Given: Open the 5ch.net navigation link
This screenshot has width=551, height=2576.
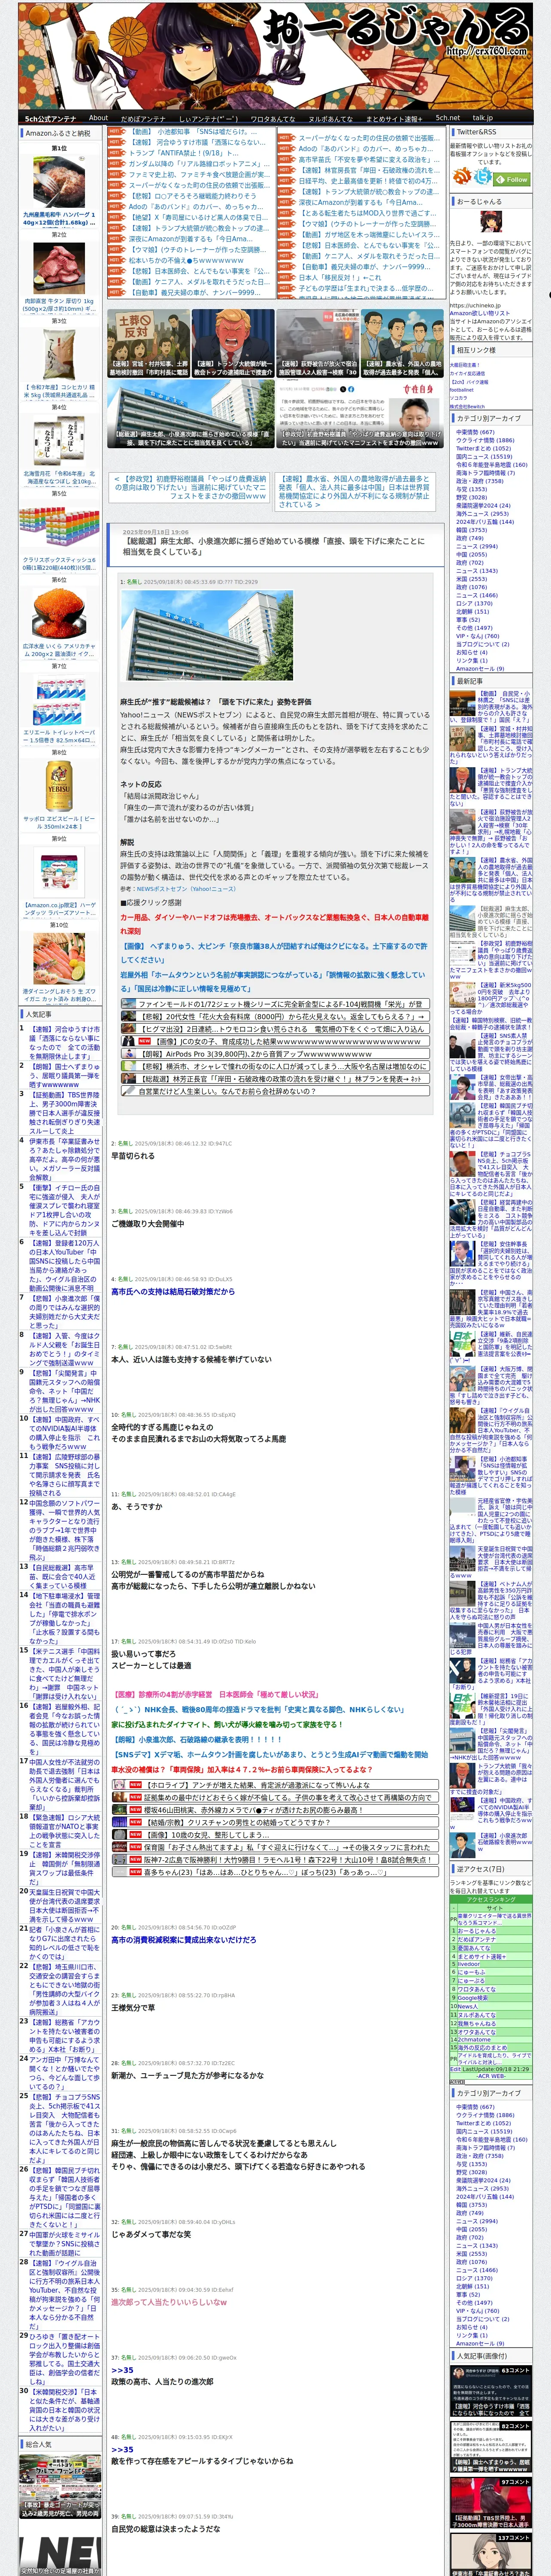Looking at the screenshot, I should point(447,118).
